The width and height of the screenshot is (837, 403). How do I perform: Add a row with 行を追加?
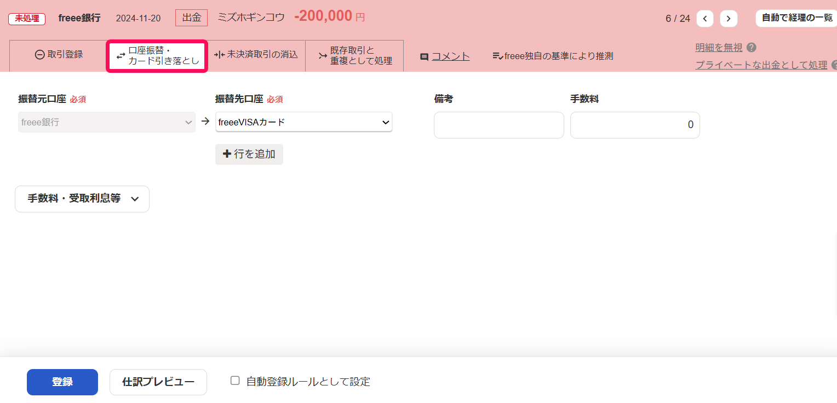click(249, 154)
